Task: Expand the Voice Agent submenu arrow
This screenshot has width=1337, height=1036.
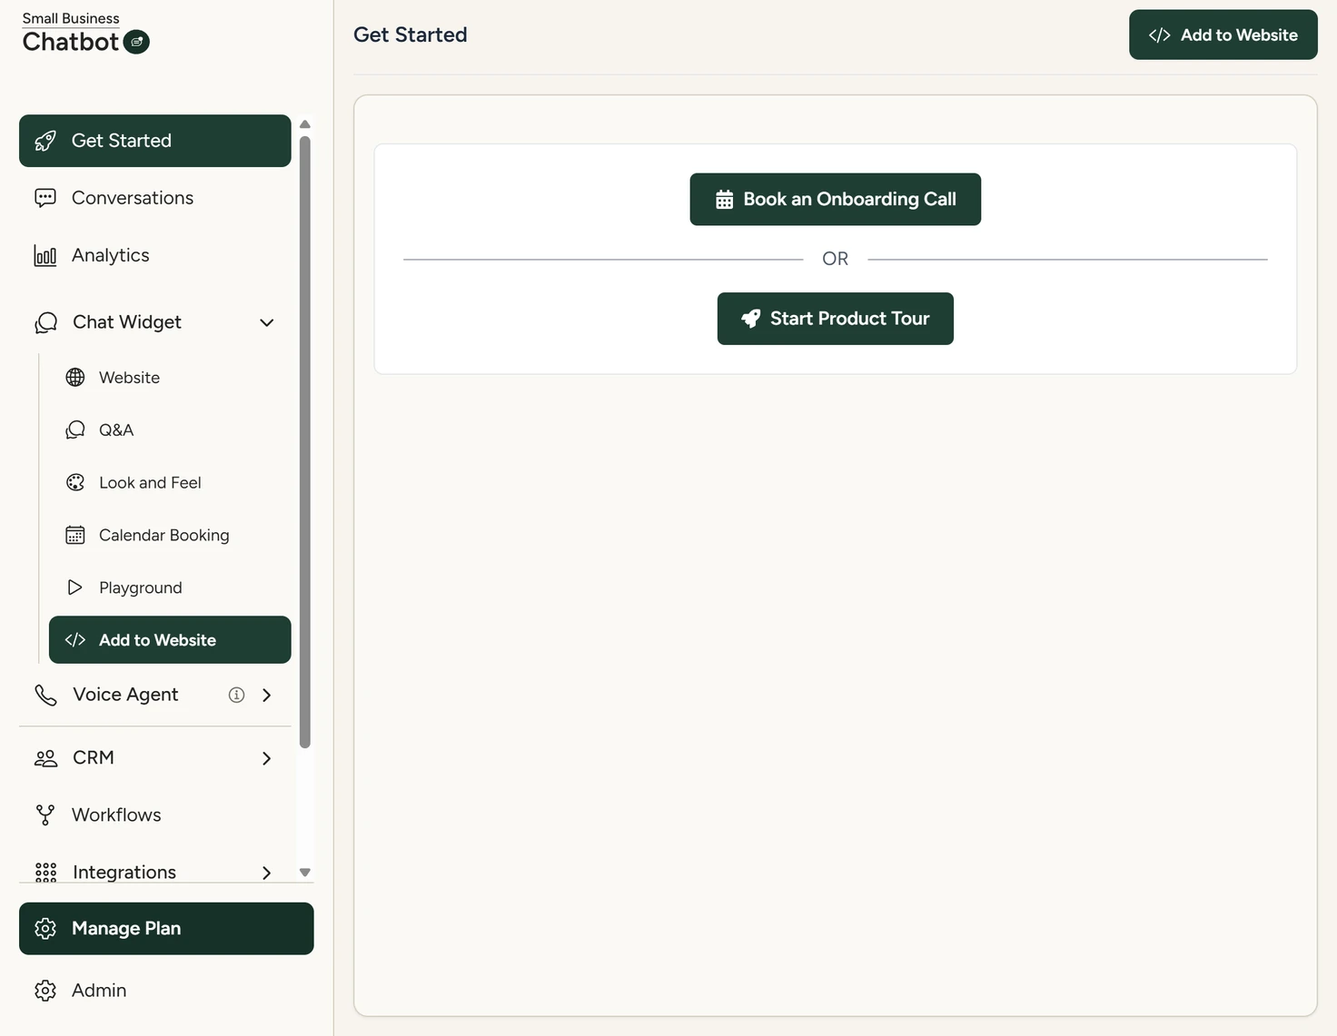Action: tap(267, 695)
